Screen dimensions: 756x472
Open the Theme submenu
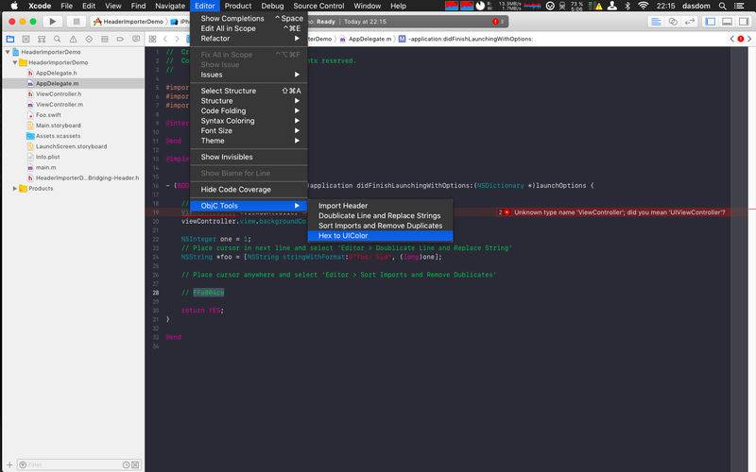249,141
